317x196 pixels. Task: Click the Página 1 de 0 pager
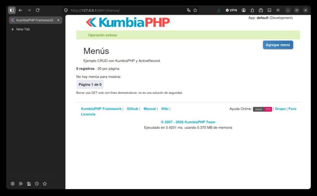[90, 85]
